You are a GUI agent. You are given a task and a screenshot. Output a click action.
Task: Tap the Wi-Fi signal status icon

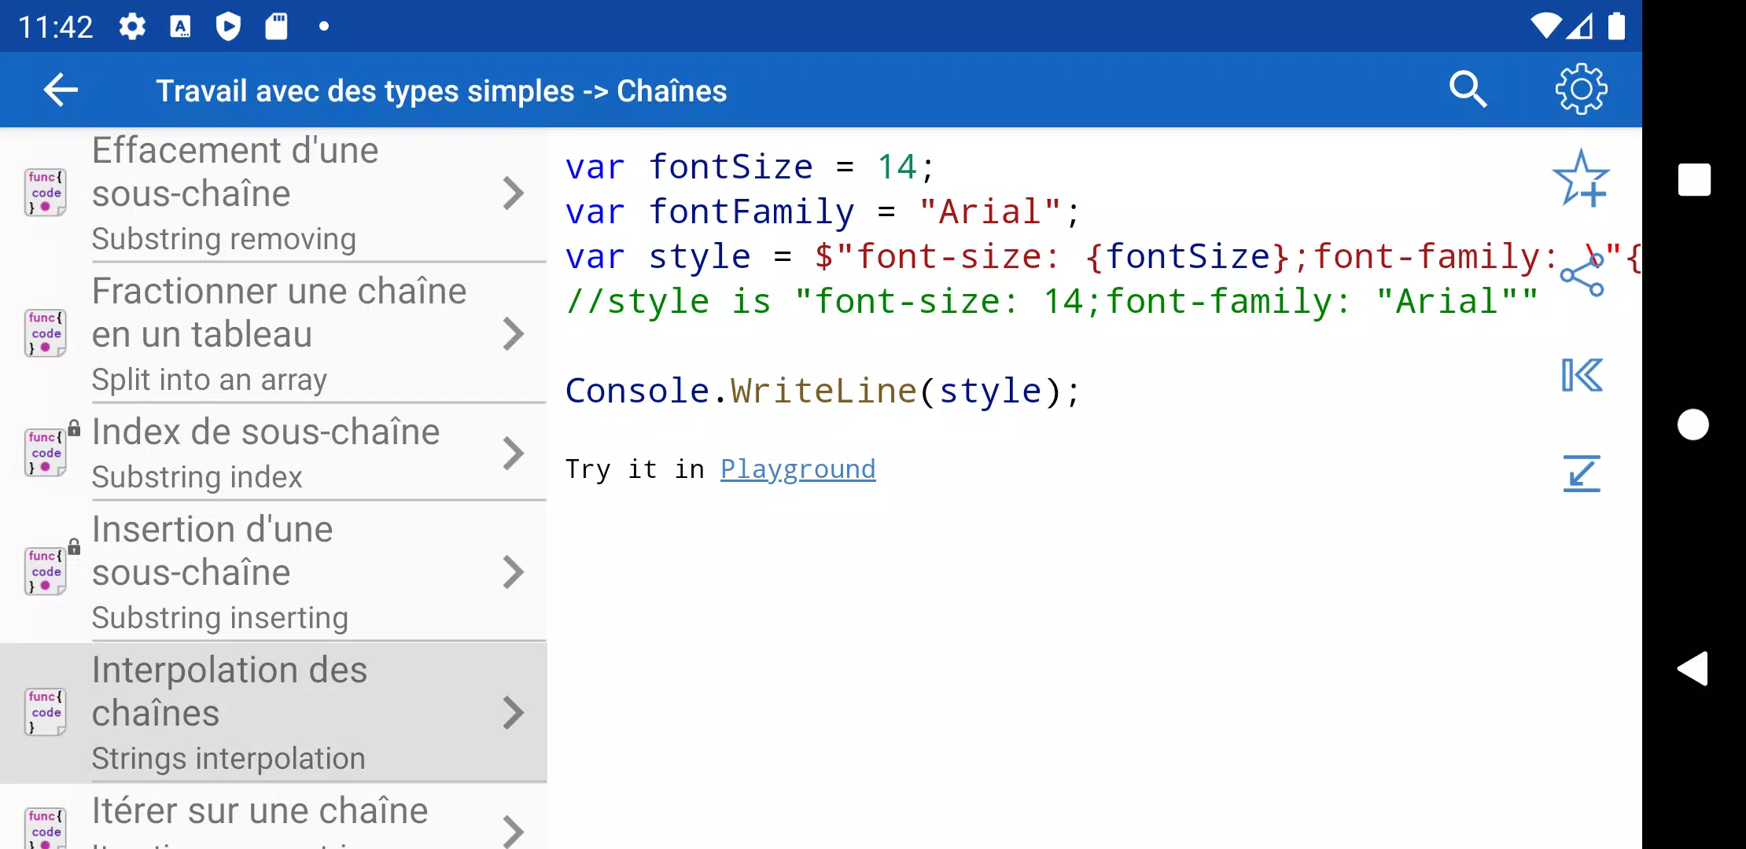[x=1545, y=26]
